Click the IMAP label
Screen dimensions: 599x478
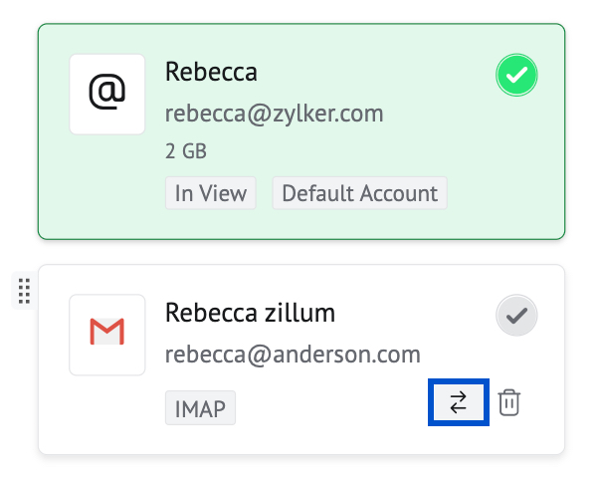pos(200,407)
